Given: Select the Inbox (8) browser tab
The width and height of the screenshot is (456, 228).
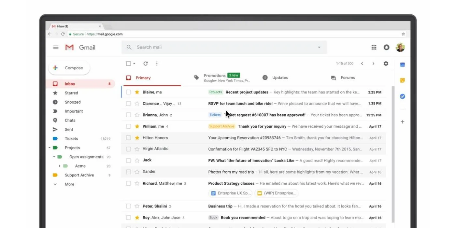Looking at the screenshot, I should (77, 26).
